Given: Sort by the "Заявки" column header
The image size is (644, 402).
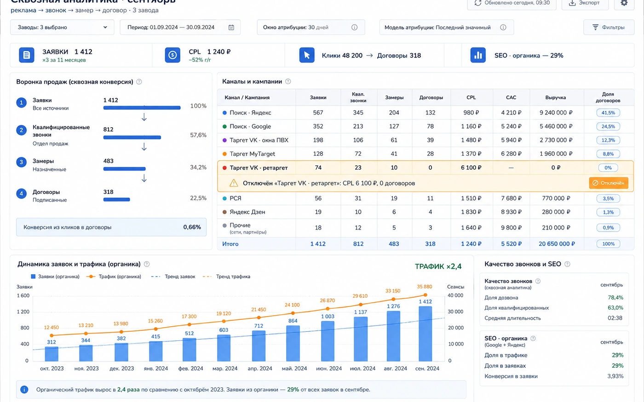Looking at the screenshot, I should [318, 97].
